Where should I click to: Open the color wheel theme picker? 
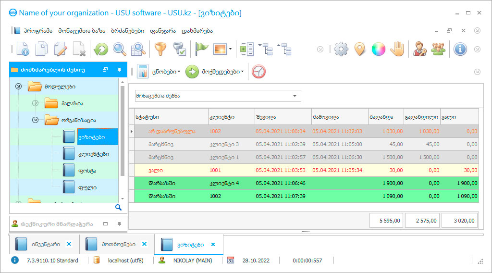(379, 49)
